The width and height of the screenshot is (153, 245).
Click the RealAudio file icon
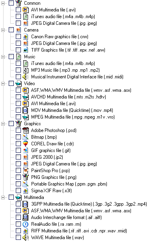coord(26,224)
